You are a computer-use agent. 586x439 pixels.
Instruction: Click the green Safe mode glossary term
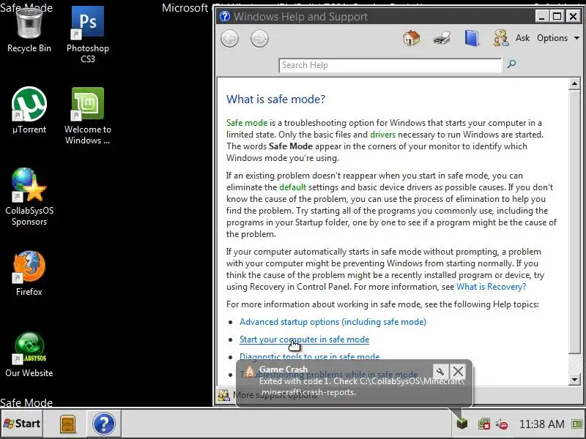(247, 123)
